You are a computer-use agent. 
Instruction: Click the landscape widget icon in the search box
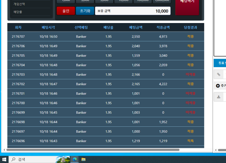[63, 159]
